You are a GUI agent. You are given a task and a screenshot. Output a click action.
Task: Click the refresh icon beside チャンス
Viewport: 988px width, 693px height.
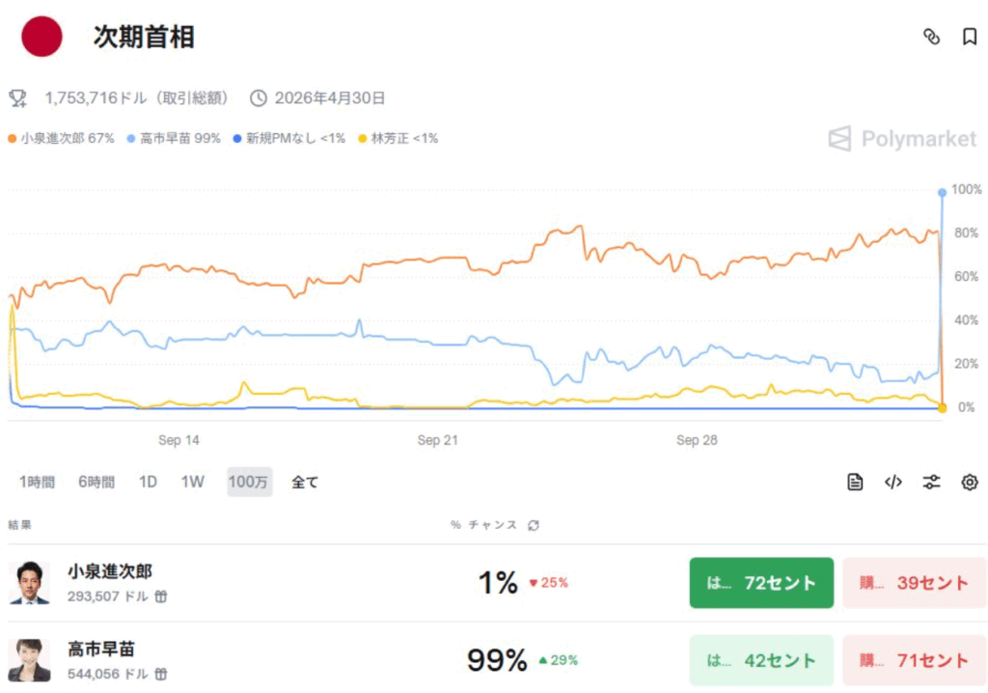pos(534,525)
